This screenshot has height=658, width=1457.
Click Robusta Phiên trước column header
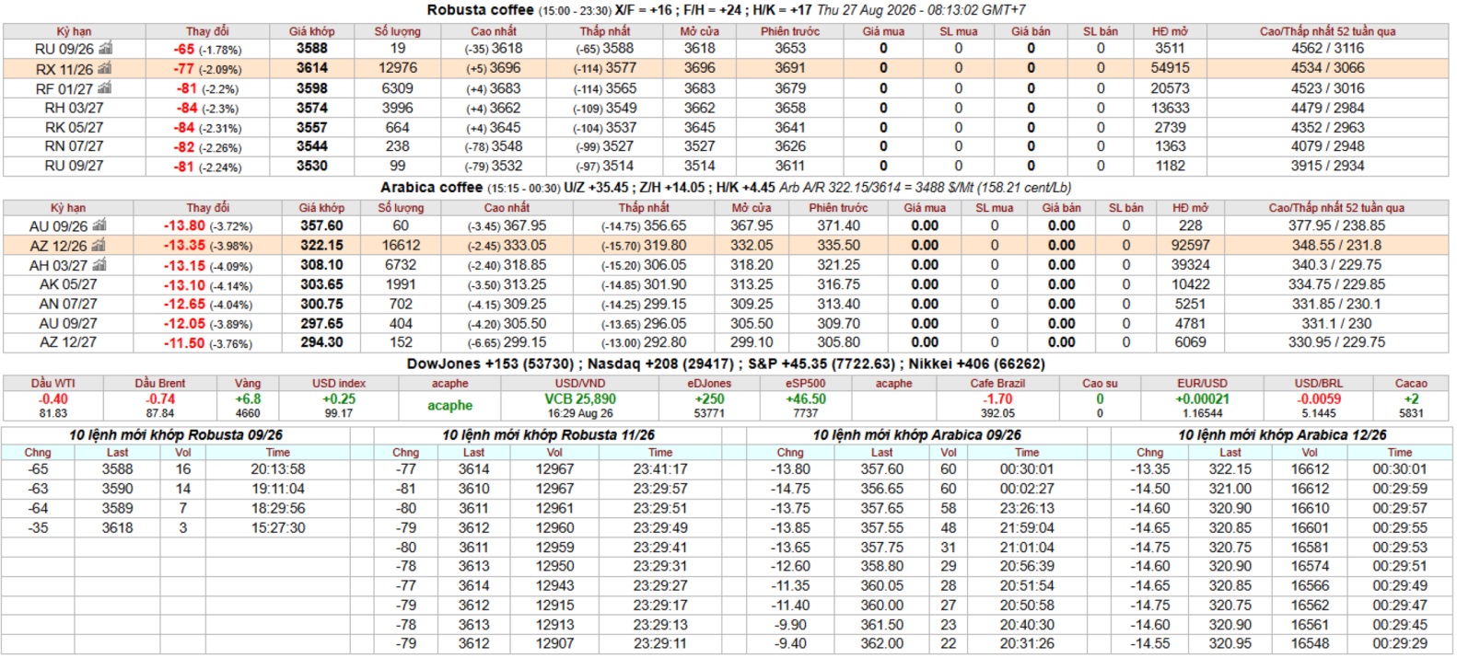tap(790, 31)
